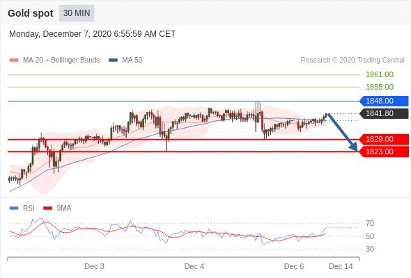411x278 pixels.
Task: Click the blue RSI legend swatch
Action: click(x=14, y=208)
